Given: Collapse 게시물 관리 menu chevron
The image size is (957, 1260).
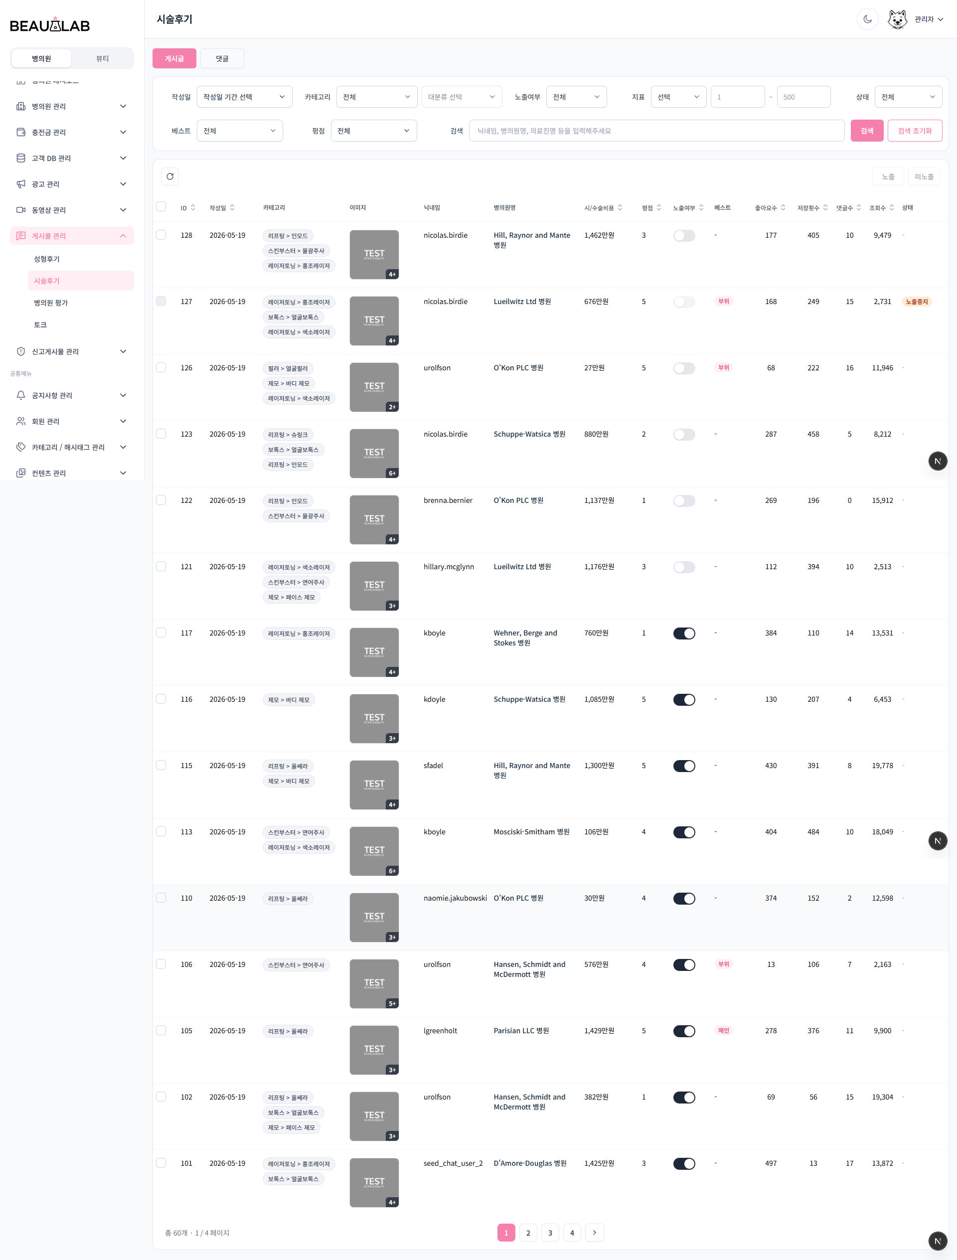Looking at the screenshot, I should [123, 236].
